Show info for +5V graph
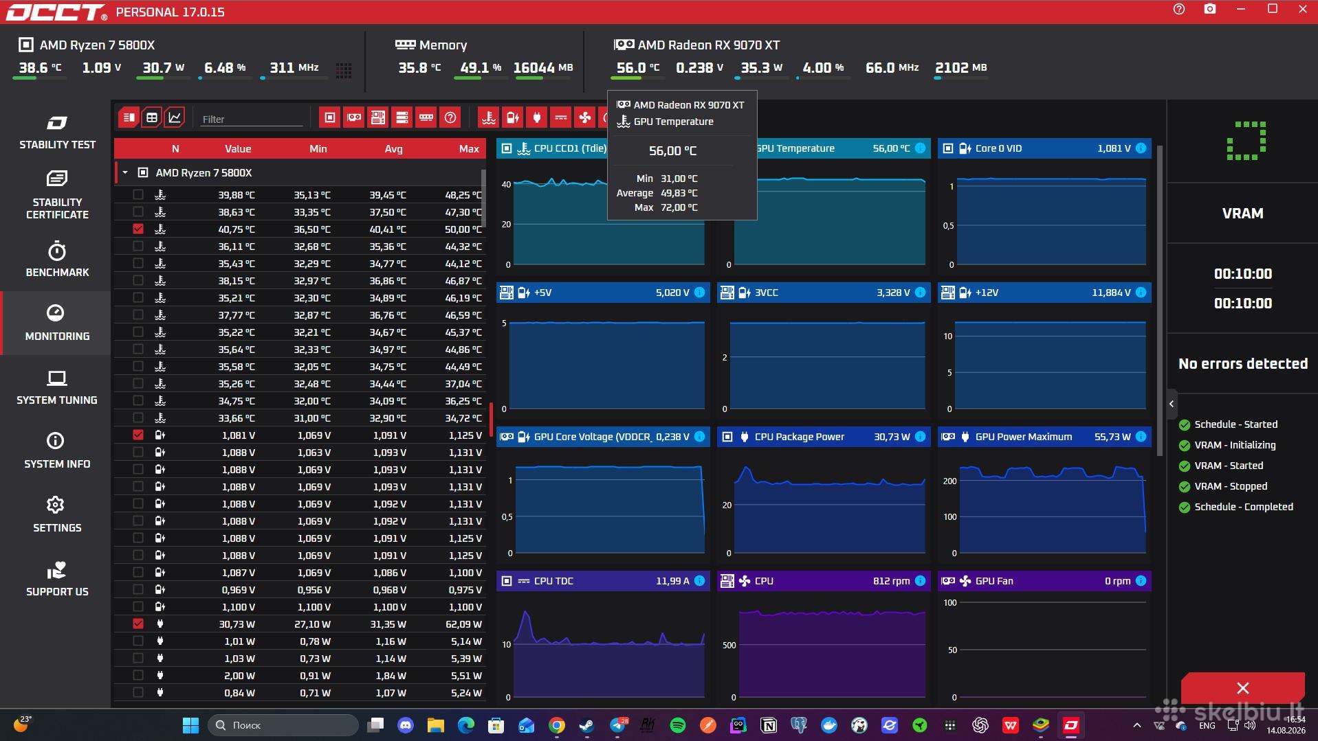Screen dimensions: 1318x741 coord(699,293)
